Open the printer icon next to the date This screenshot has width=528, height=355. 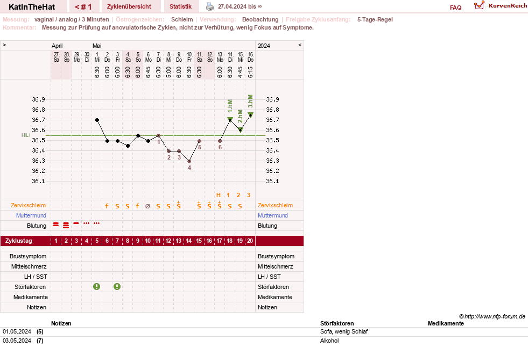point(210,6)
